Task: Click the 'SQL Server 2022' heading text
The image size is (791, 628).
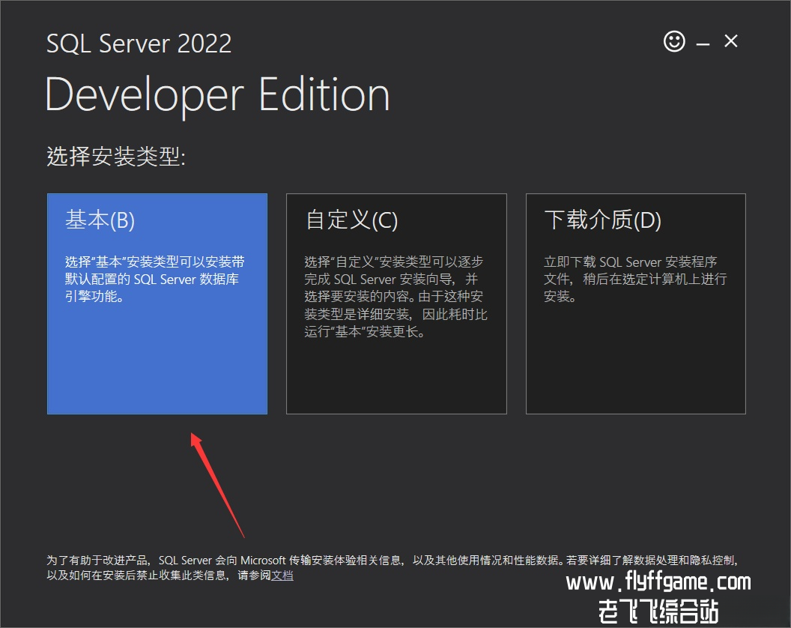Action: coord(139,43)
